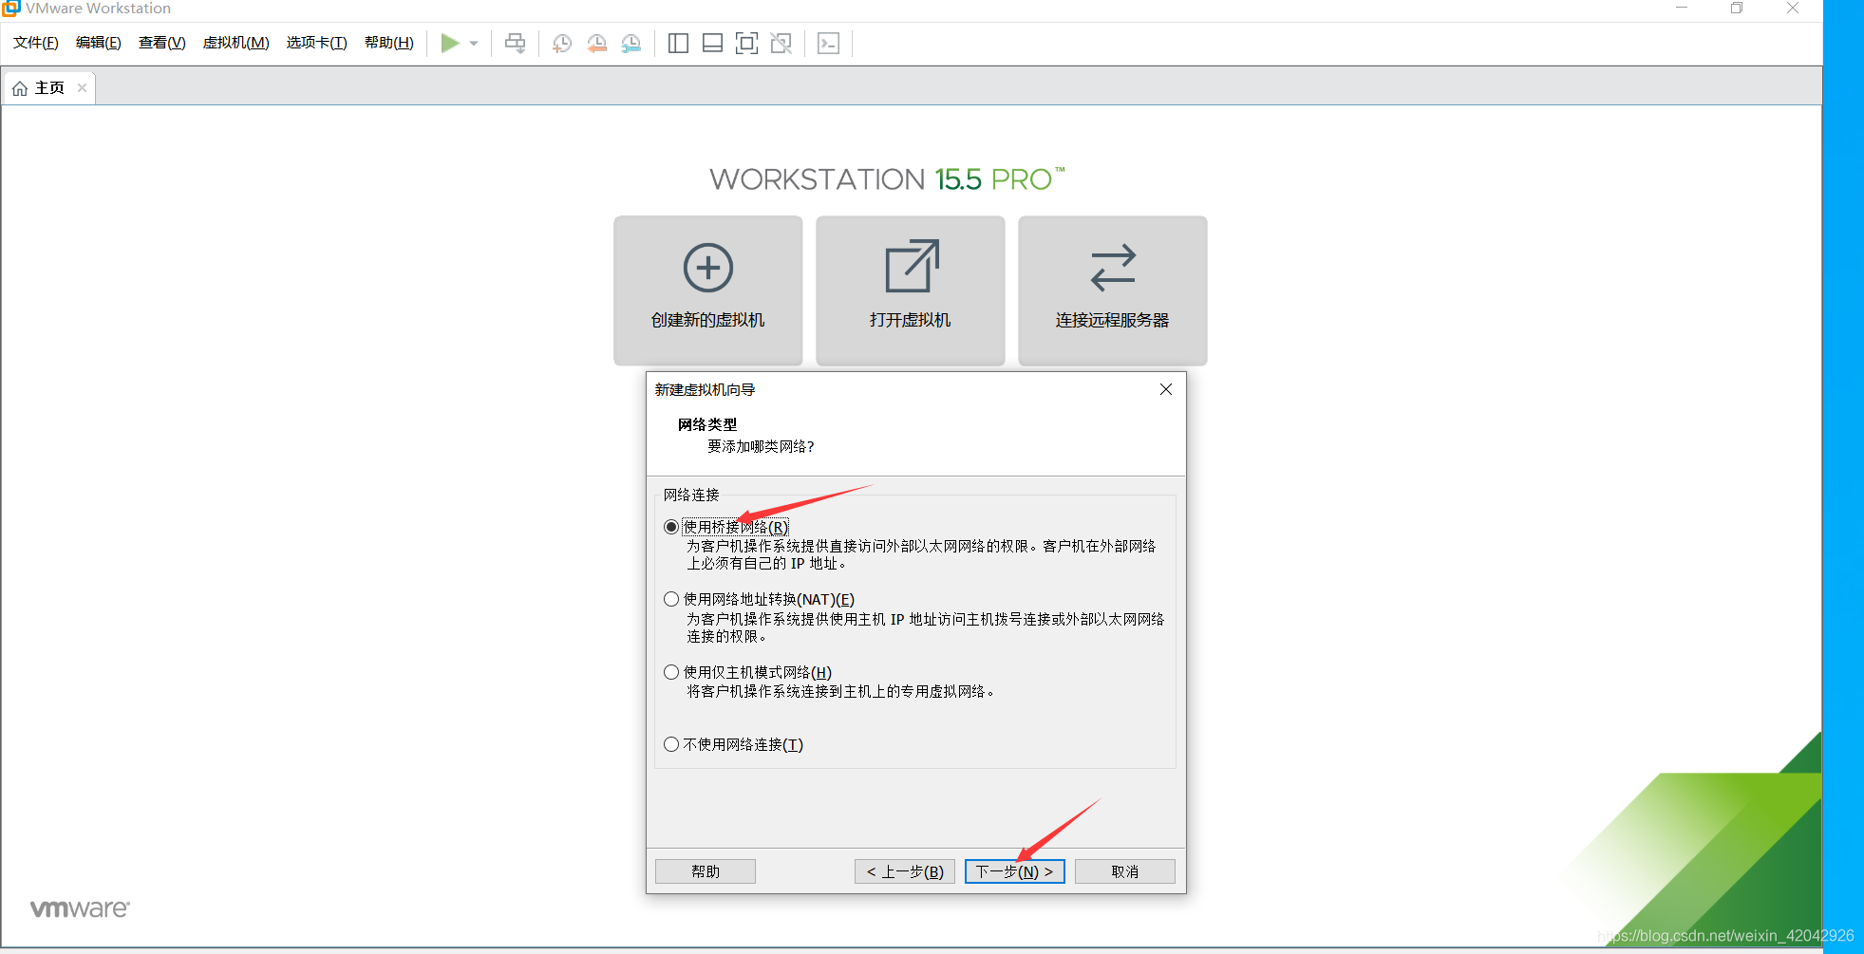Click the 创建新的虚拟机 plus tile
Viewport: 1864px width, 954px height.
tap(708, 290)
